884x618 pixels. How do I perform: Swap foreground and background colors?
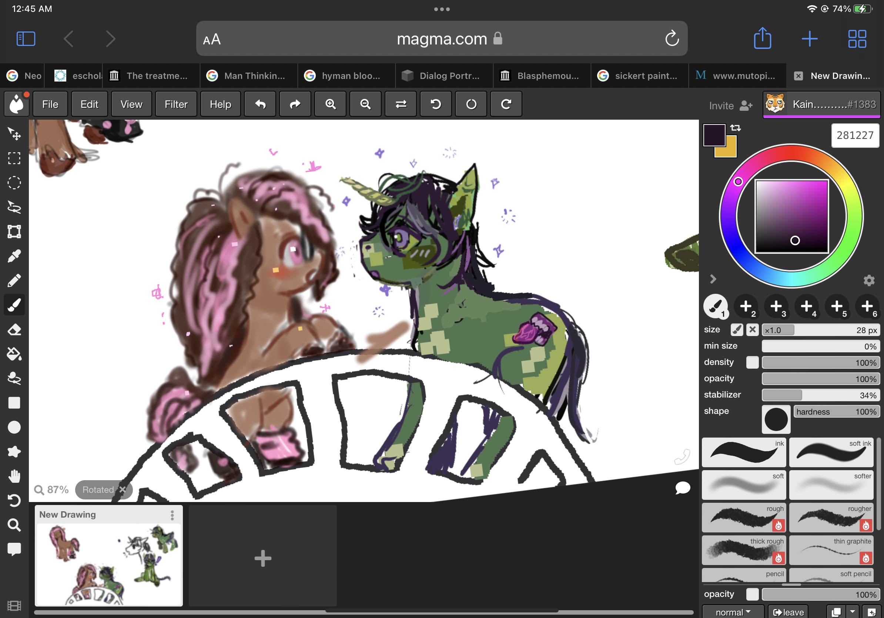pos(736,128)
